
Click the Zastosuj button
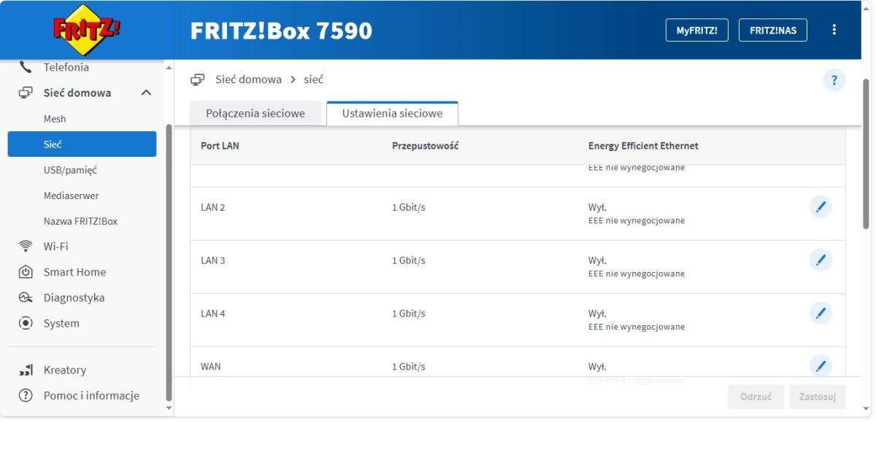pyautogui.click(x=817, y=397)
